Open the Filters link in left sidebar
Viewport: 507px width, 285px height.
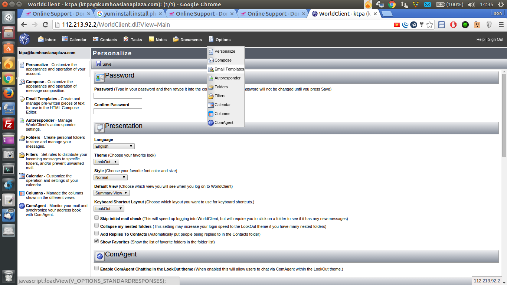click(32, 154)
